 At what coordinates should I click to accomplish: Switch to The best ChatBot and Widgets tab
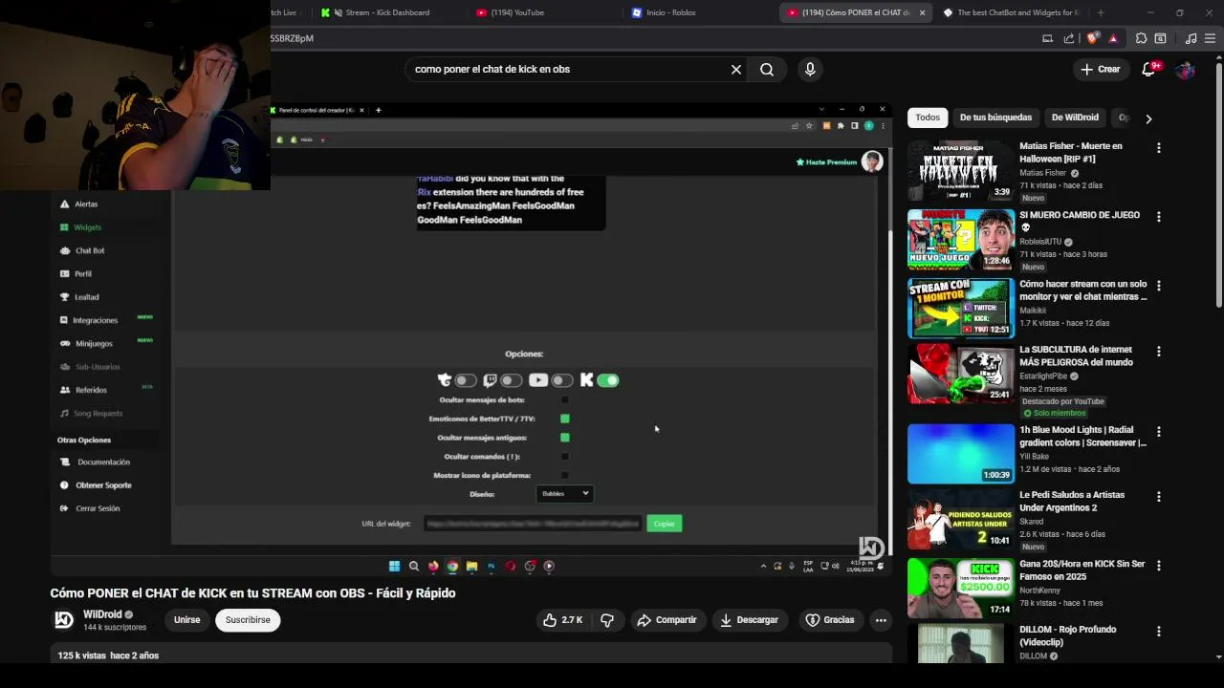(1012, 12)
